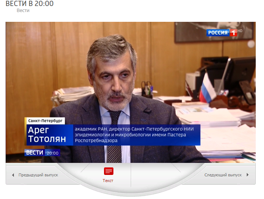Open the Вести program link under the title
The width and height of the screenshot is (264, 199).
(x=23, y=11)
